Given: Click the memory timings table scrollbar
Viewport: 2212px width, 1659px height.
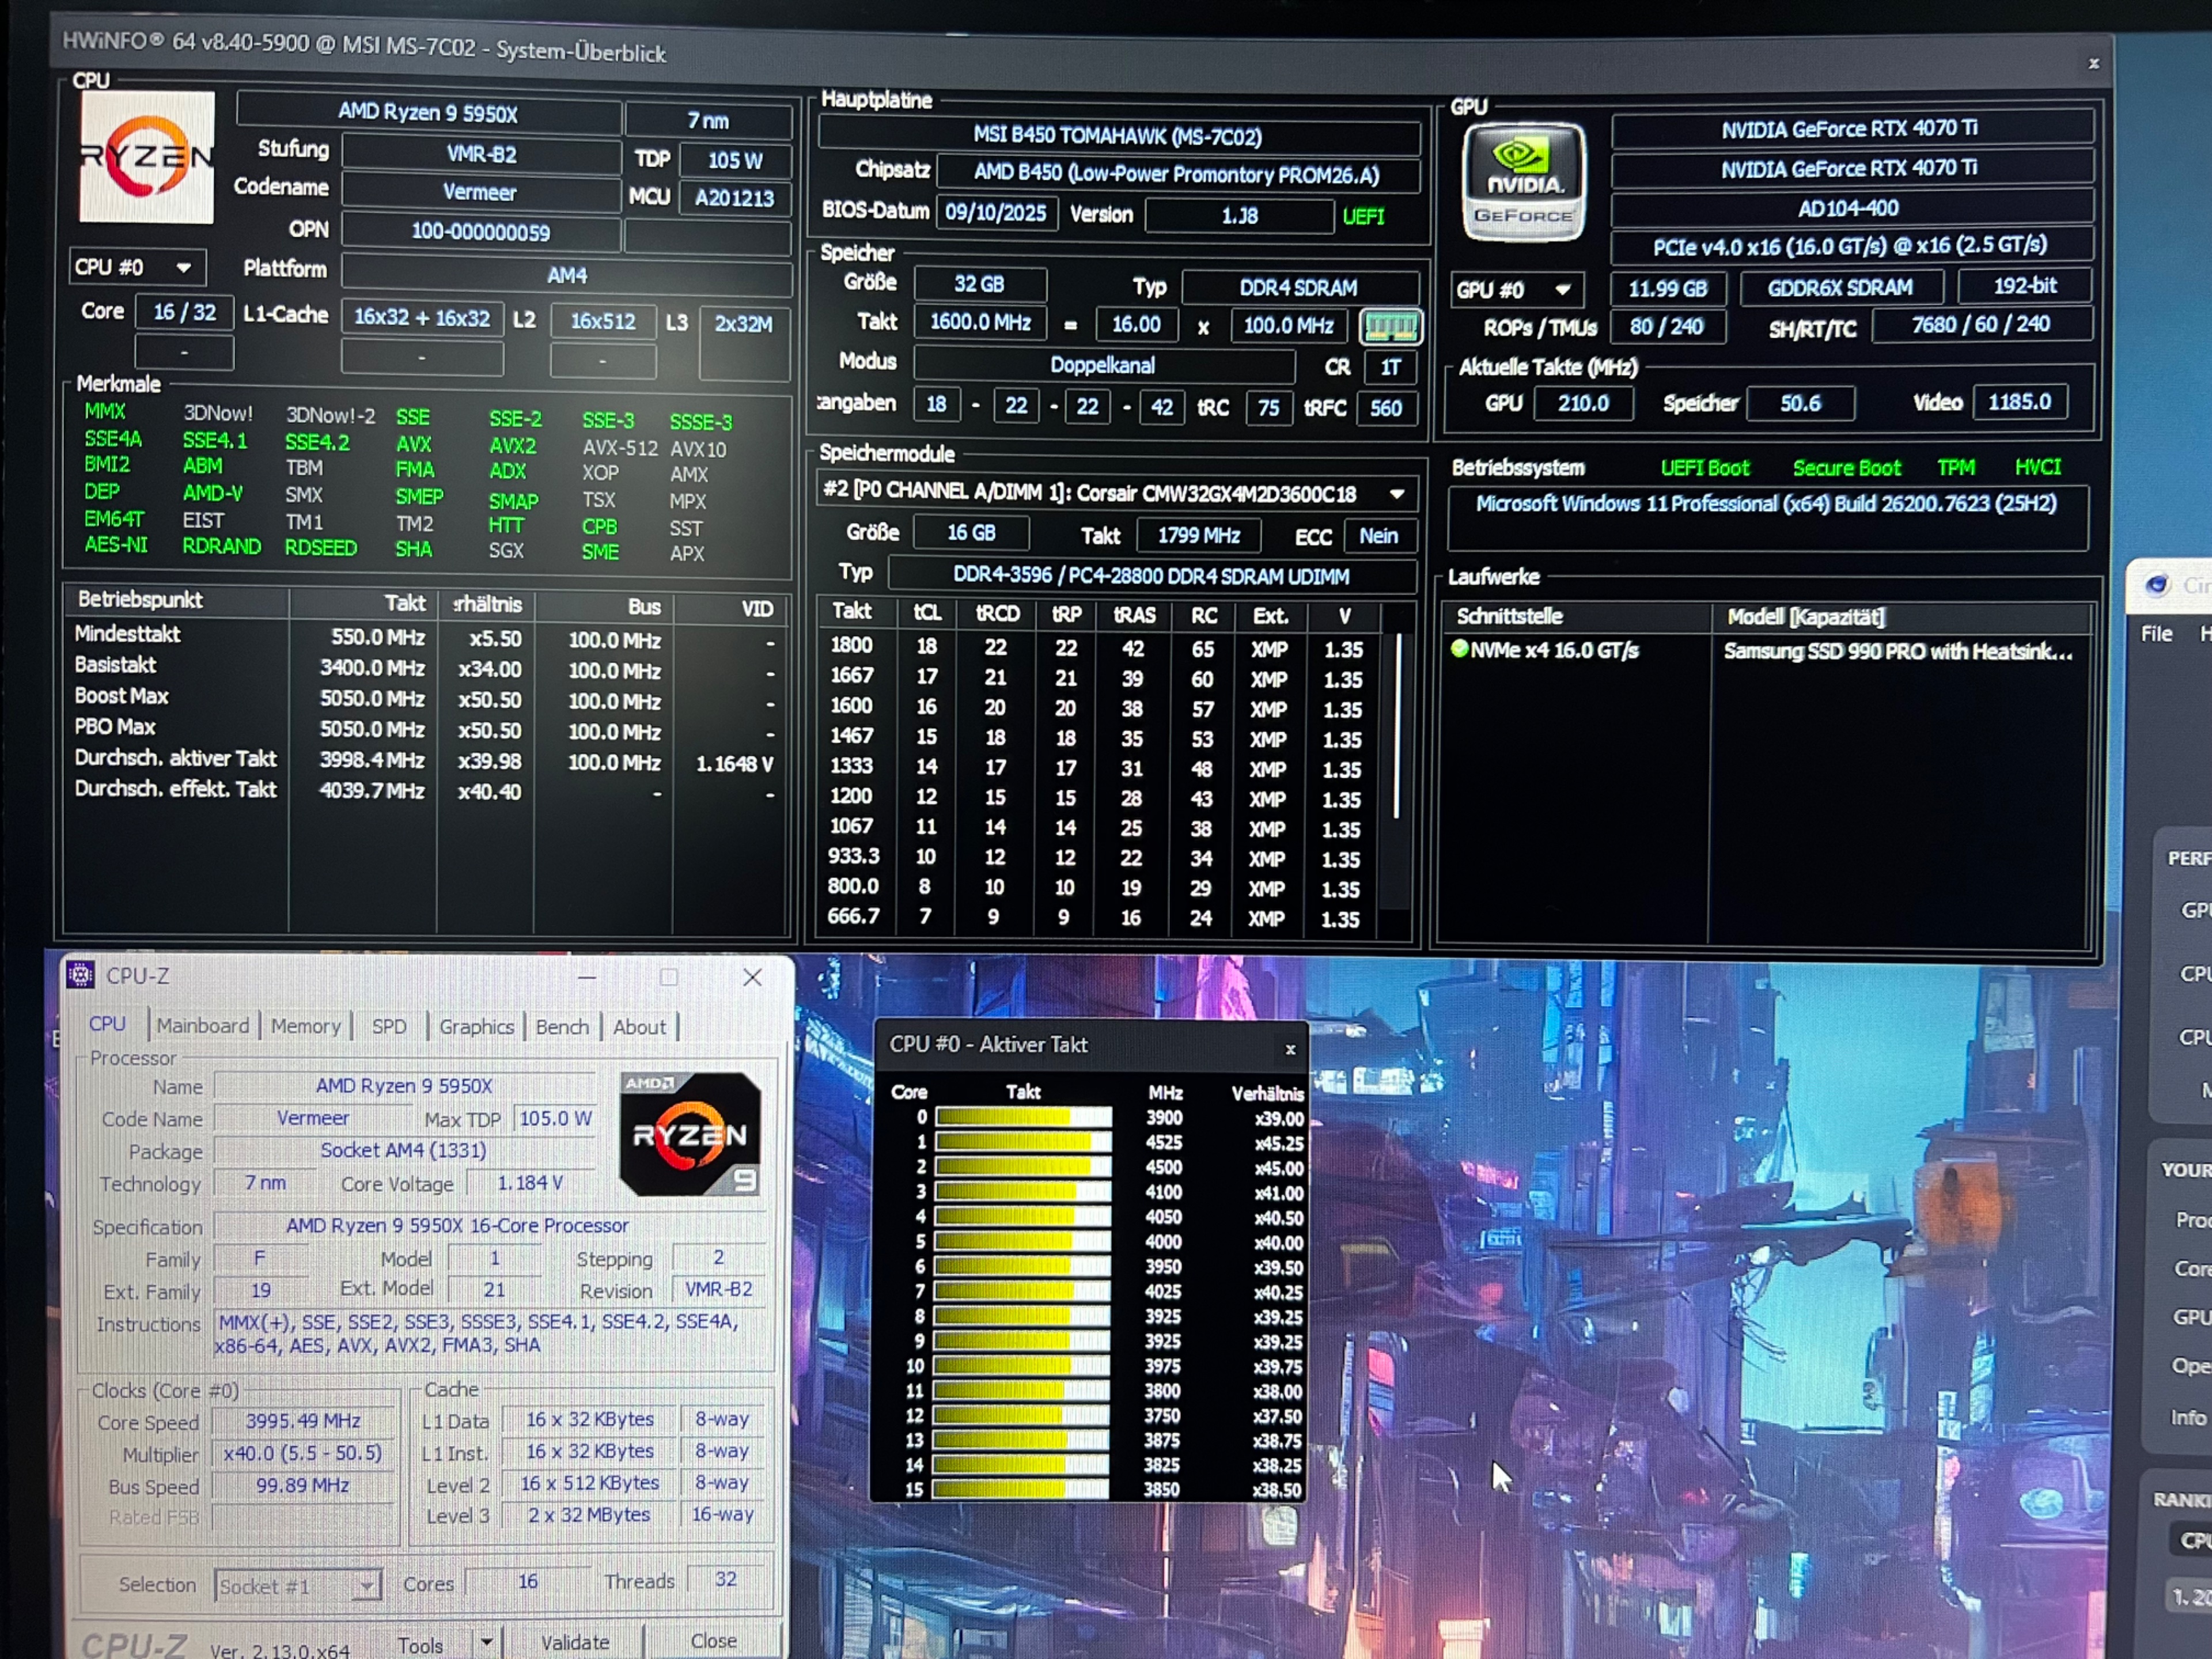Looking at the screenshot, I should pyautogui.click(x=1397, y=725).
